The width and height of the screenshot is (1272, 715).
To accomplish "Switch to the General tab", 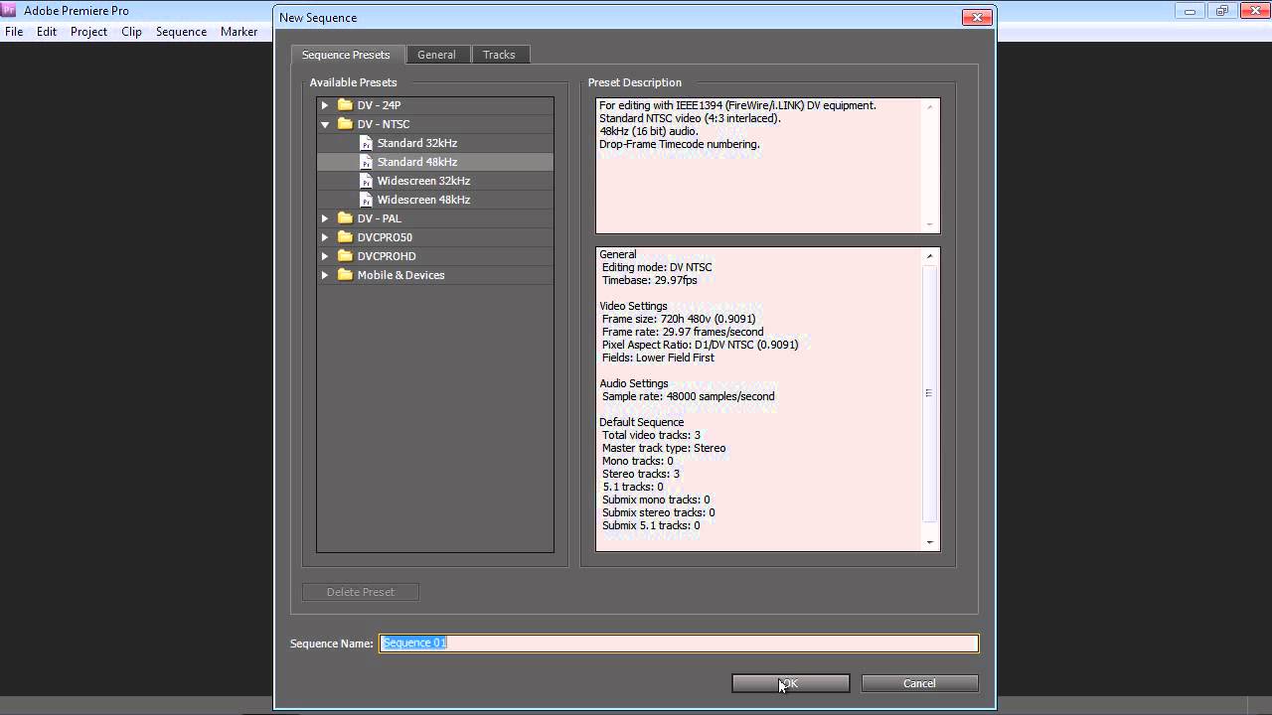I will pyautogui.click(x=436, y=55).
